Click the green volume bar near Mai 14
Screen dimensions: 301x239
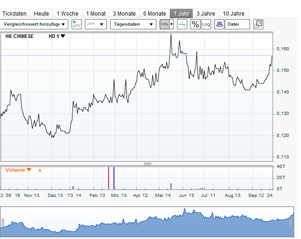171,186
